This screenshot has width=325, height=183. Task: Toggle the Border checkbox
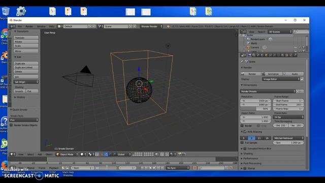coord(242,126)
